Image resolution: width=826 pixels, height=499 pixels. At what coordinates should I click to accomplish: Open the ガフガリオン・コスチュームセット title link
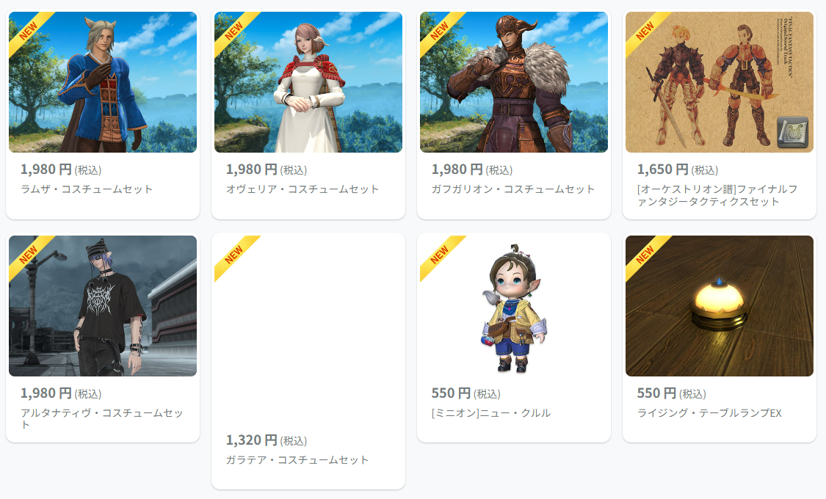513,189
